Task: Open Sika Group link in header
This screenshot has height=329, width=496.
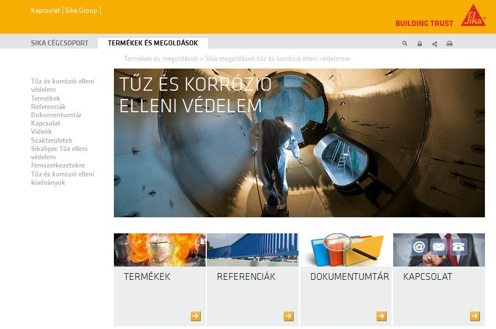Action: click(x=81, y=11)
